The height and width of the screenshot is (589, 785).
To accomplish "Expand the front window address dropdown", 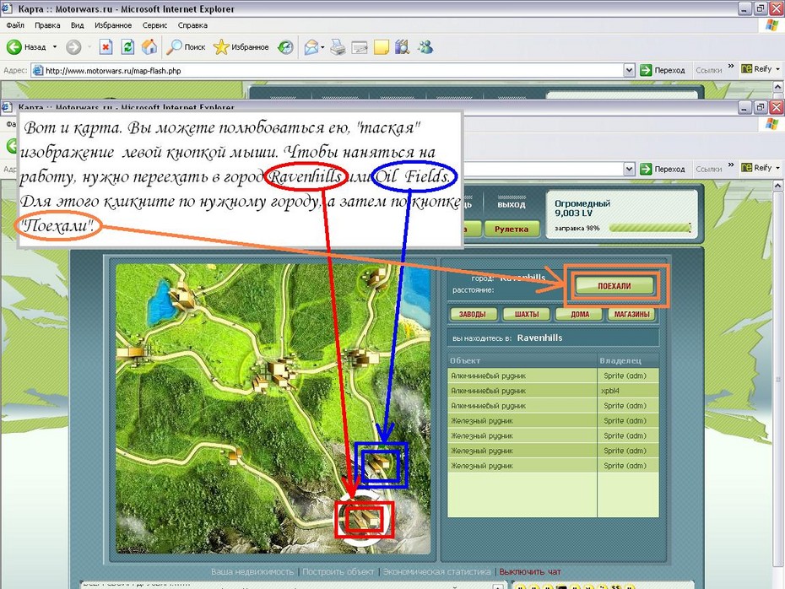I will click(630, 169).
